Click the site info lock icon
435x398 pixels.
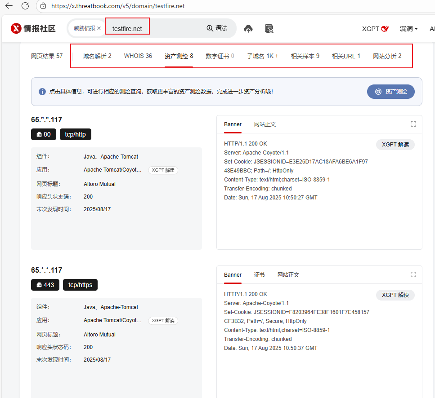[x=43, y=6]
